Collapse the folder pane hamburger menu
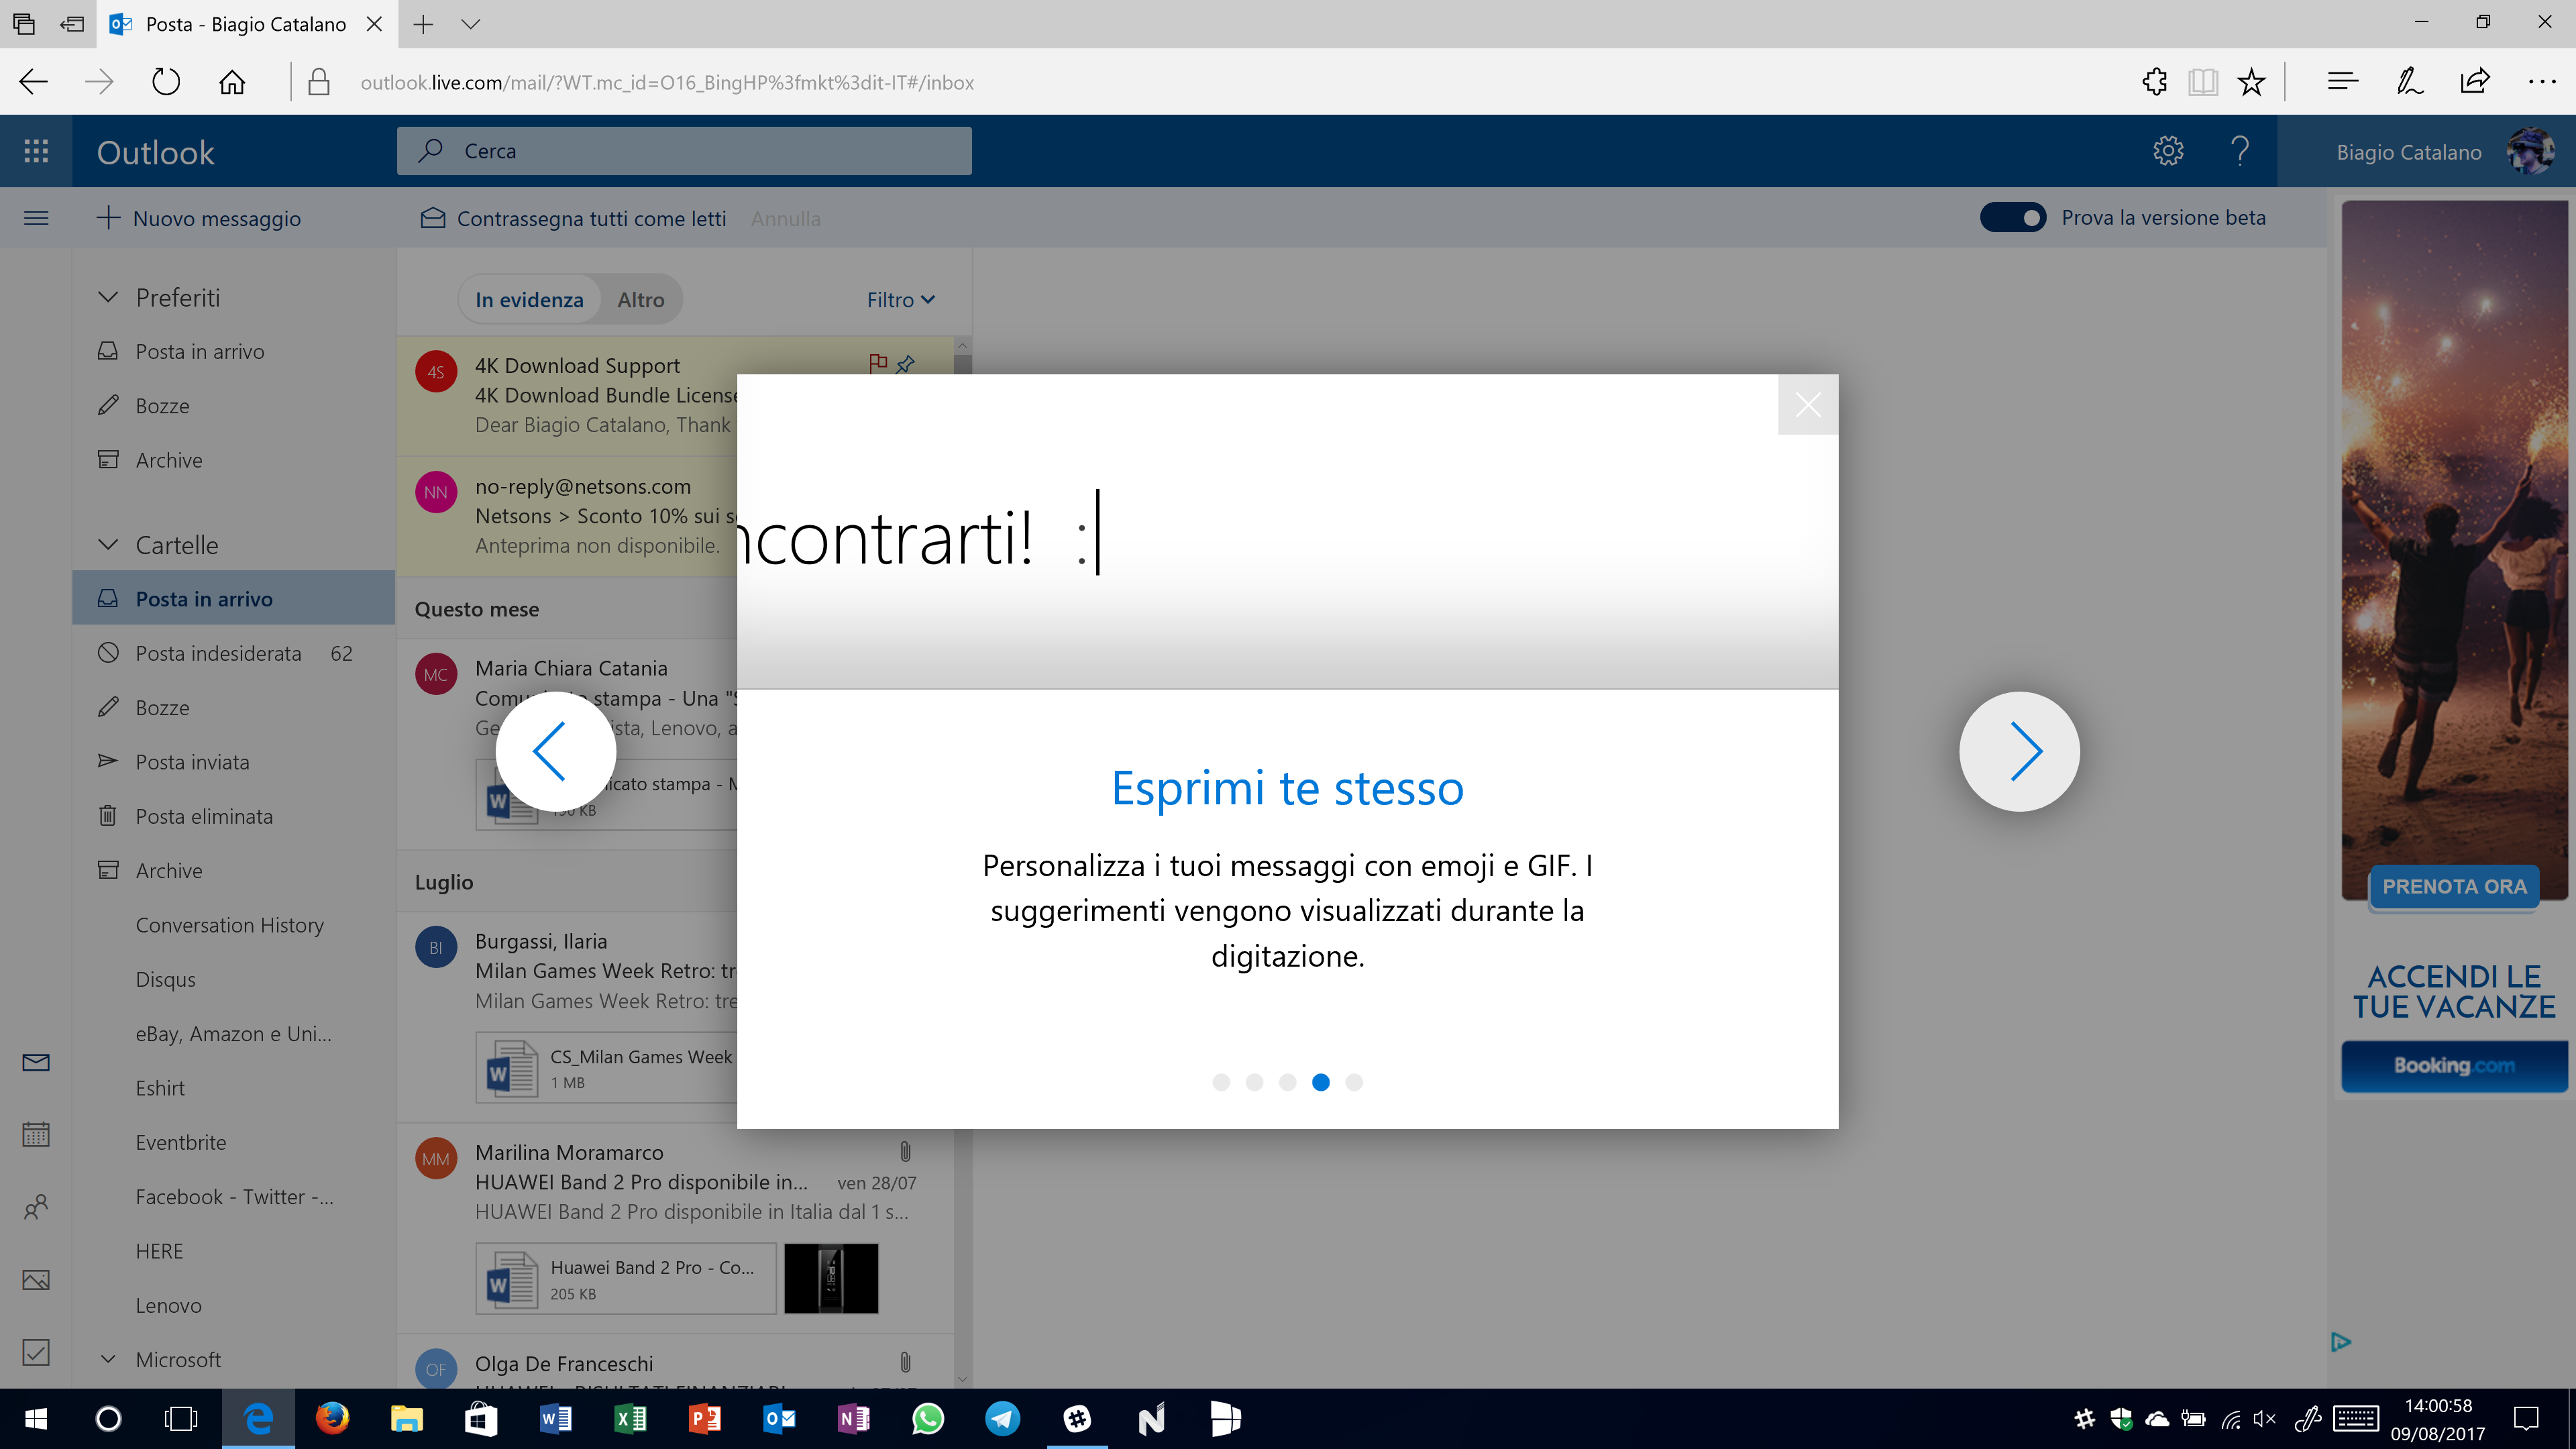Screen dimensions: 2576x1449 click(36, 218)
